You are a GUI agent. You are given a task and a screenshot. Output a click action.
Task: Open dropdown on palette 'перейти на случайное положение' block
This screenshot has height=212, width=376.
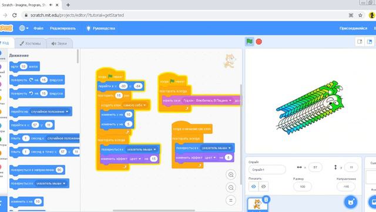click(67, 111)
